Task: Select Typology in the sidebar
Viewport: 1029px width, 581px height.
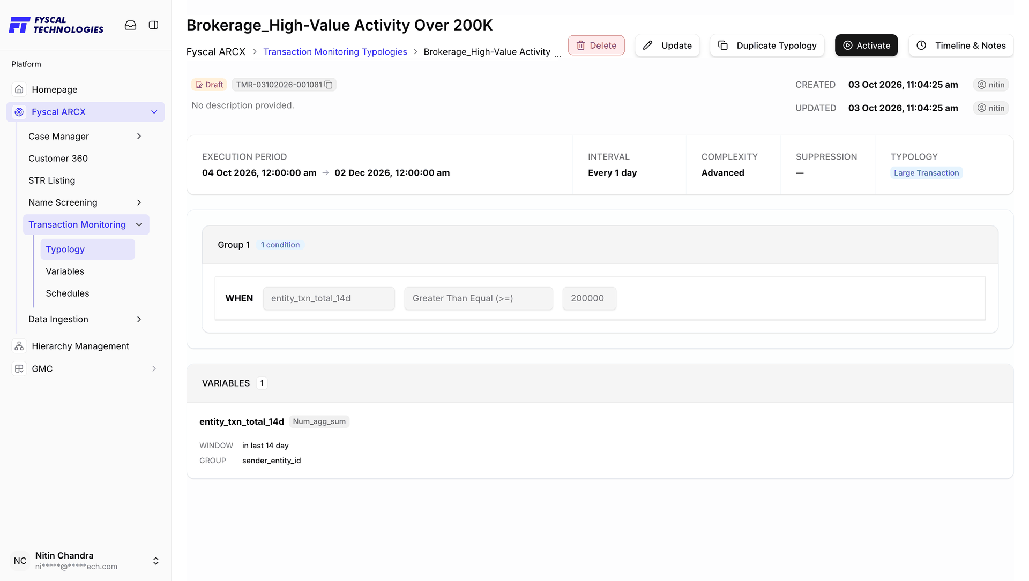Action: click(87, 250)
